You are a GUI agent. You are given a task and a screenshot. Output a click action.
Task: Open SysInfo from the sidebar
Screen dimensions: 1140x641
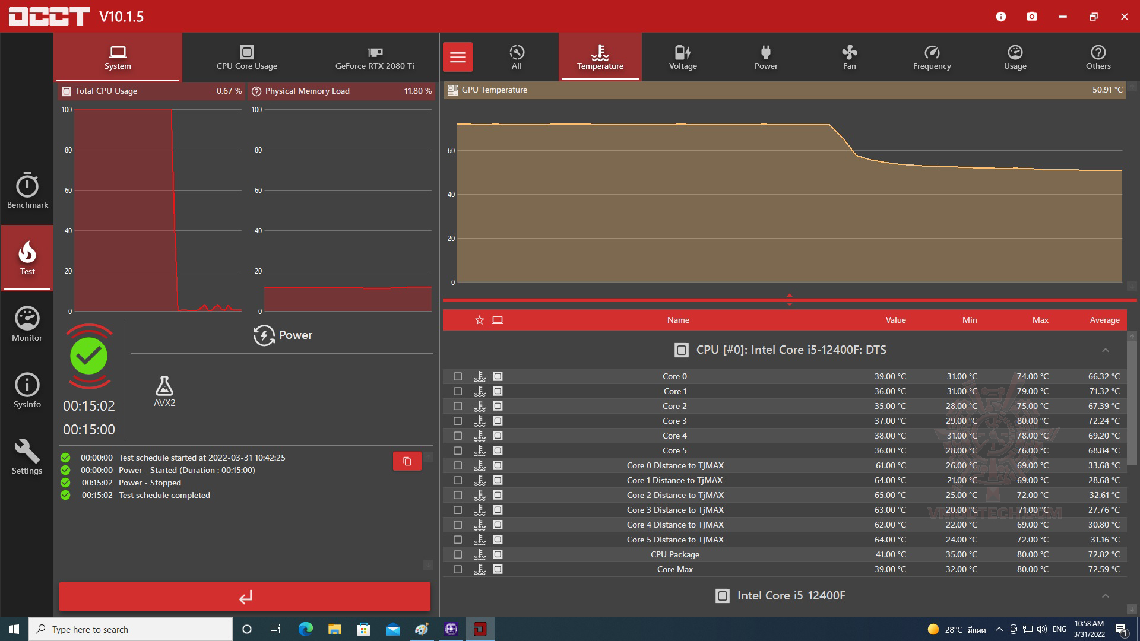tap(27, 391)
